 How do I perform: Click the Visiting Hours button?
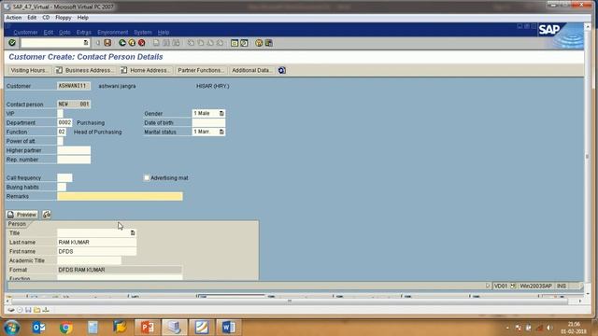[x=29, y=71]
